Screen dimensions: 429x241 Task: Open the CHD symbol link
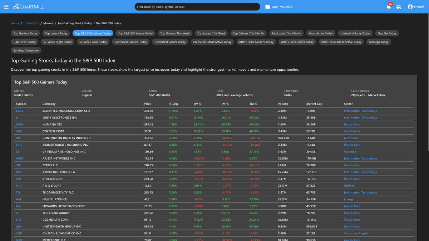(x=19, y=233)
